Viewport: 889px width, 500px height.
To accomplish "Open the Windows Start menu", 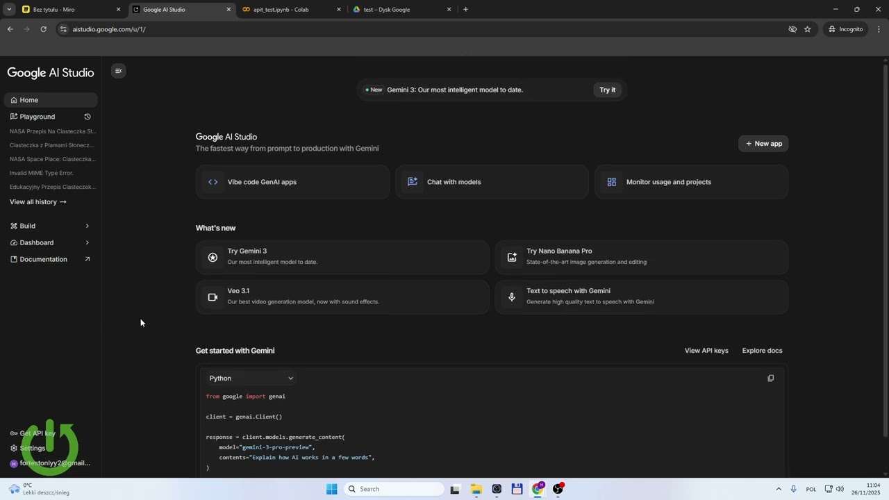I will coord(332,489).
